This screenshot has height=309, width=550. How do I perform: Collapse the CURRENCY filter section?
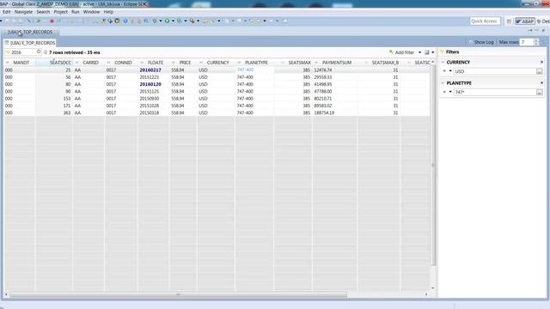point(443,62)
